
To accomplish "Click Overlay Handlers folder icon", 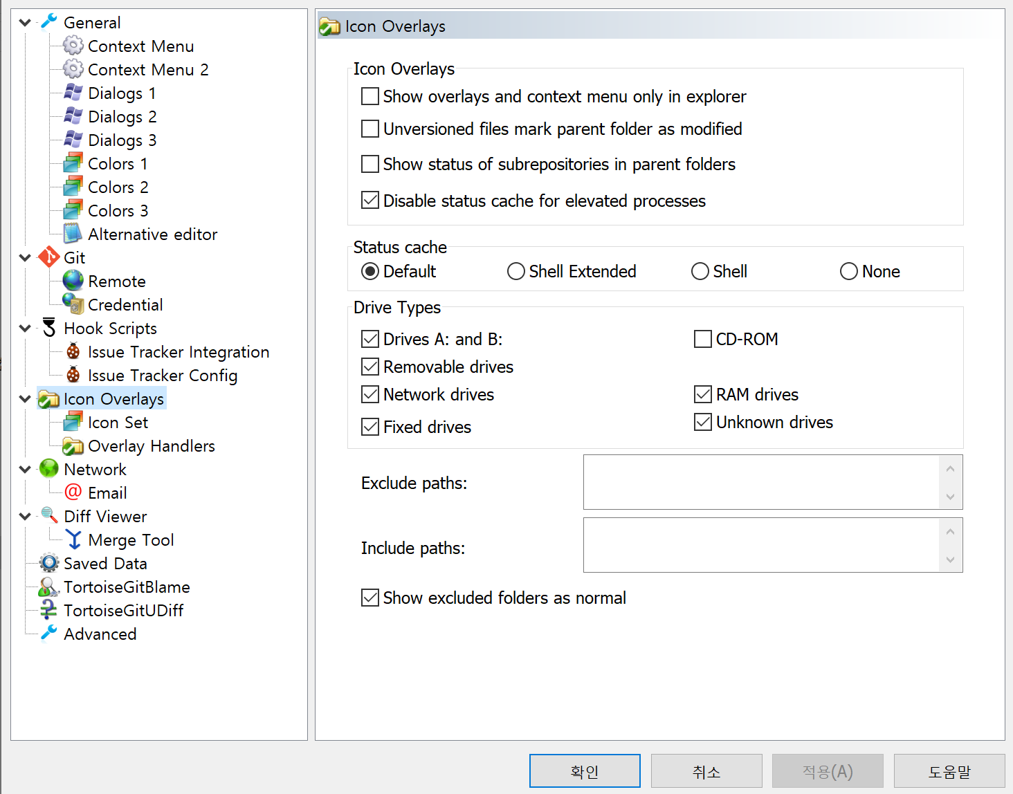I will (73, 446).
